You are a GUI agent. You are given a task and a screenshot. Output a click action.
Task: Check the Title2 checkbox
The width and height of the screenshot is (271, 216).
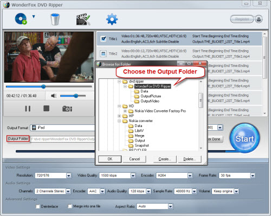click(x=103, y=53)
